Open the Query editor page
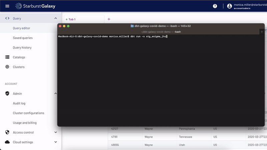This screenshot has width=267, height=150. (21, 28)
